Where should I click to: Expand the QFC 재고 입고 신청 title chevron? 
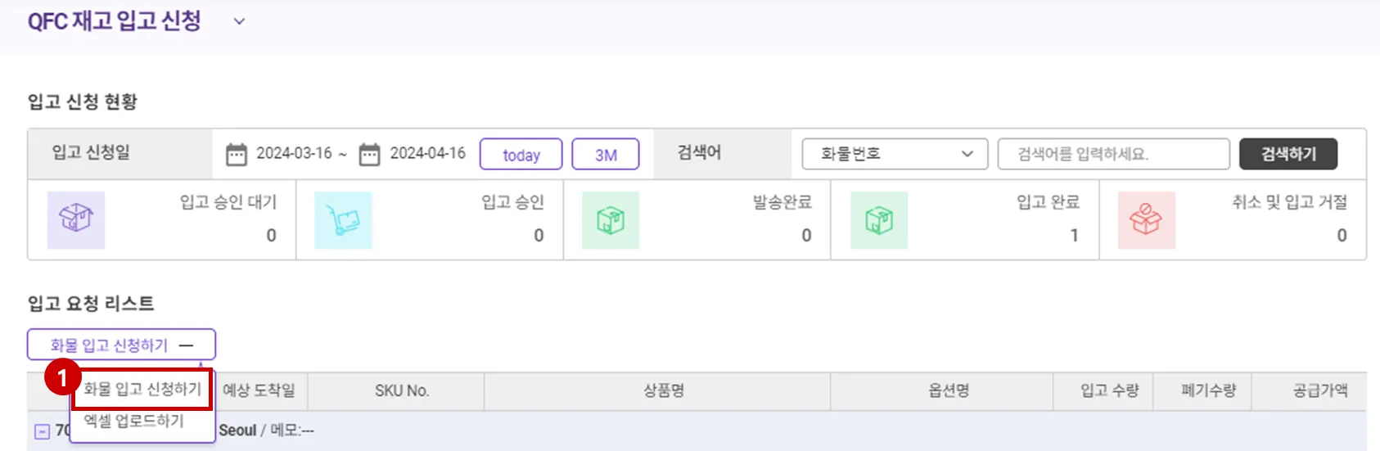pos(239,21)
